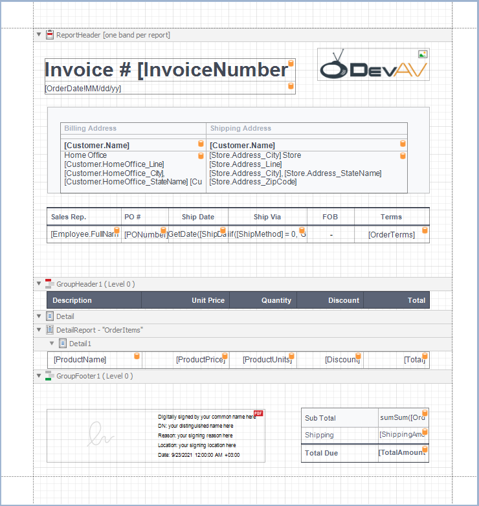Image resolution: width=479 pixels, height=506 pixels.
Task: Click data binding icon on OrderTerms cell
Action: (425, 230)
